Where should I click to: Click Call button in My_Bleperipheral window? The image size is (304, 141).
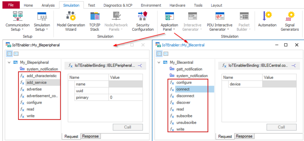point(128,127)
